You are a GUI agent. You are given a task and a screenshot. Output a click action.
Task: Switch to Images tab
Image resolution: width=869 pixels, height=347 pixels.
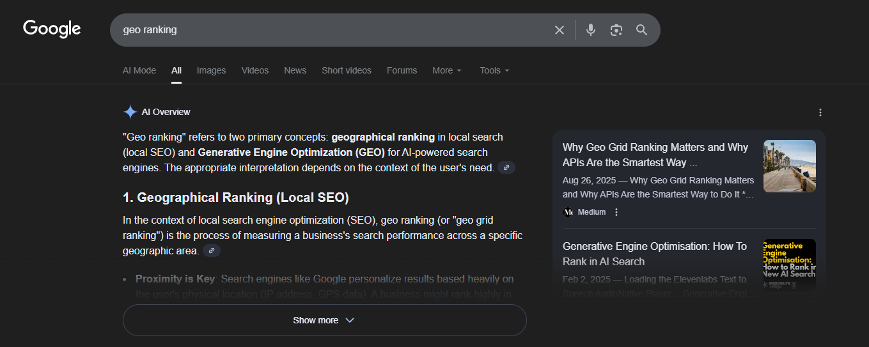pyautogui.click(x=211, y=70)
